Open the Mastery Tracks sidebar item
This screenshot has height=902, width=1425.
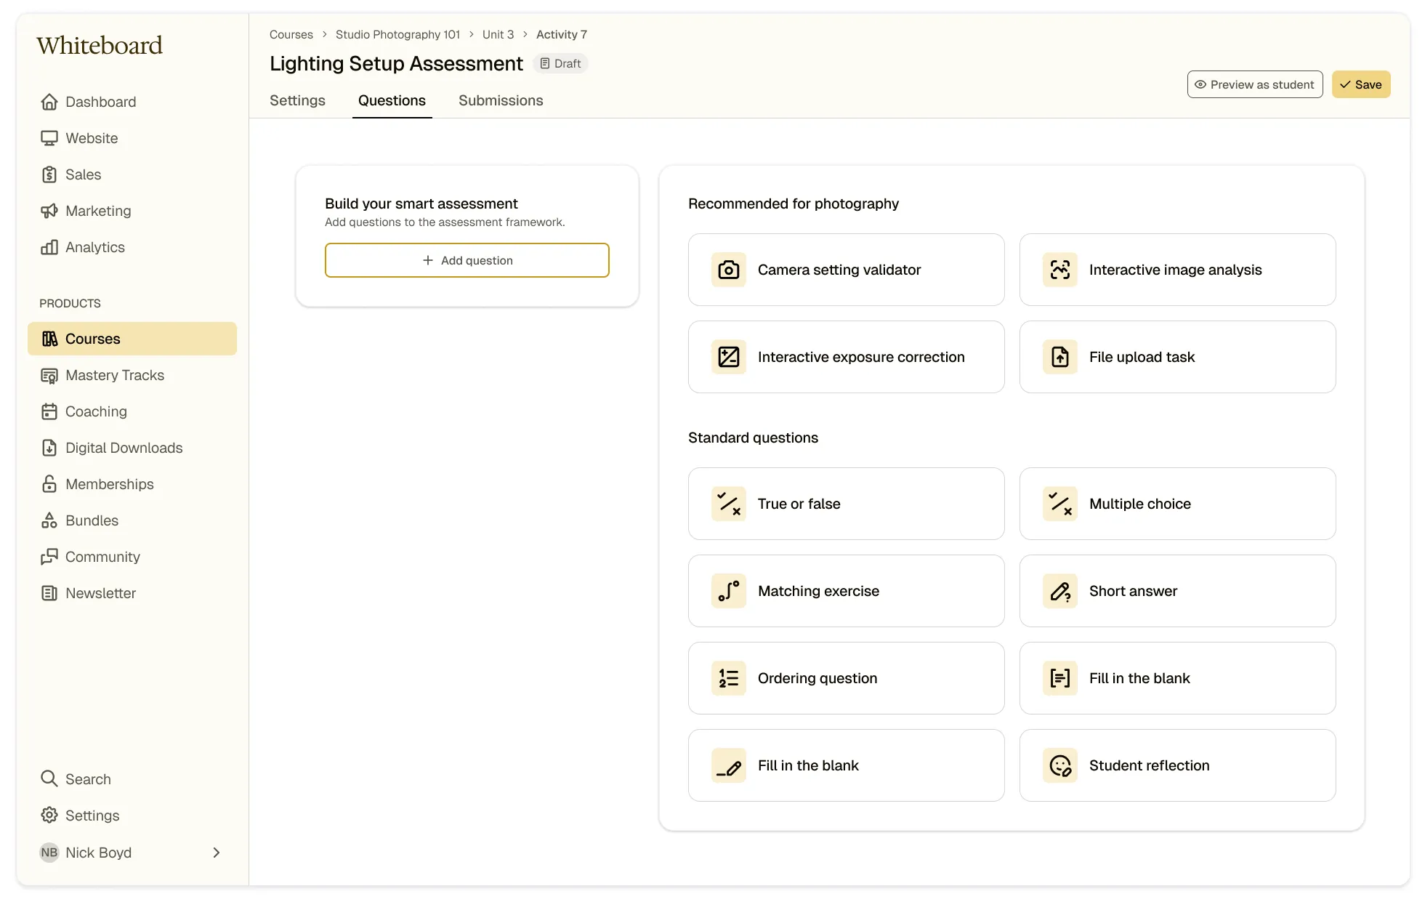tap(114, 375)
